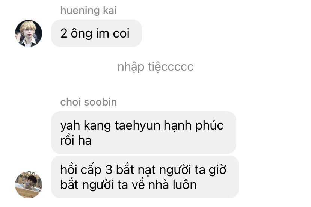The image size is (311, 207).
Task: Click the "huening kai" sender name
Action: coord(89,10)
